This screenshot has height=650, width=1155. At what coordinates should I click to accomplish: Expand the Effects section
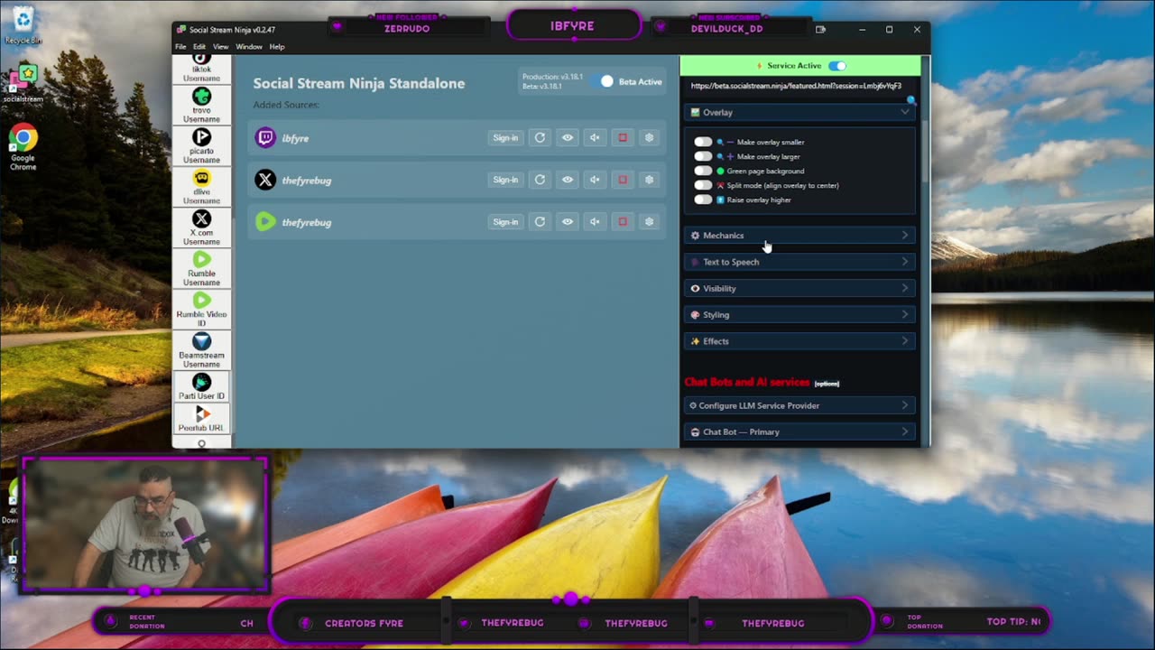pyautogui.click(x=799, y=341)
